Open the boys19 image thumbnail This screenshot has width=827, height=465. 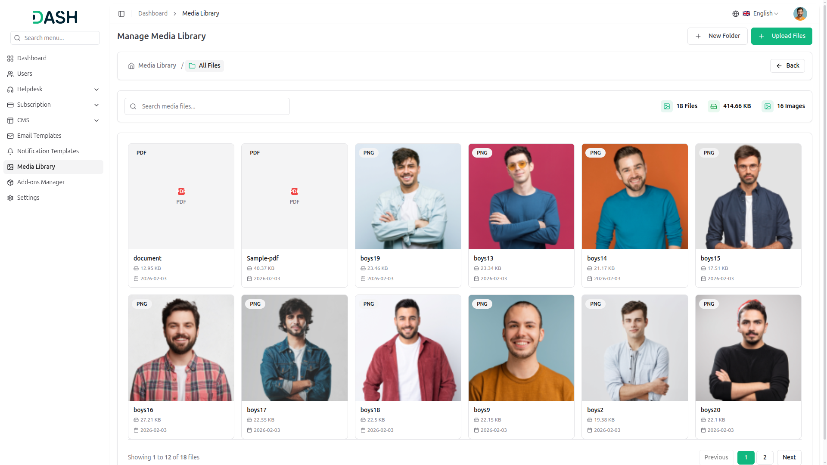click(408, 197)
